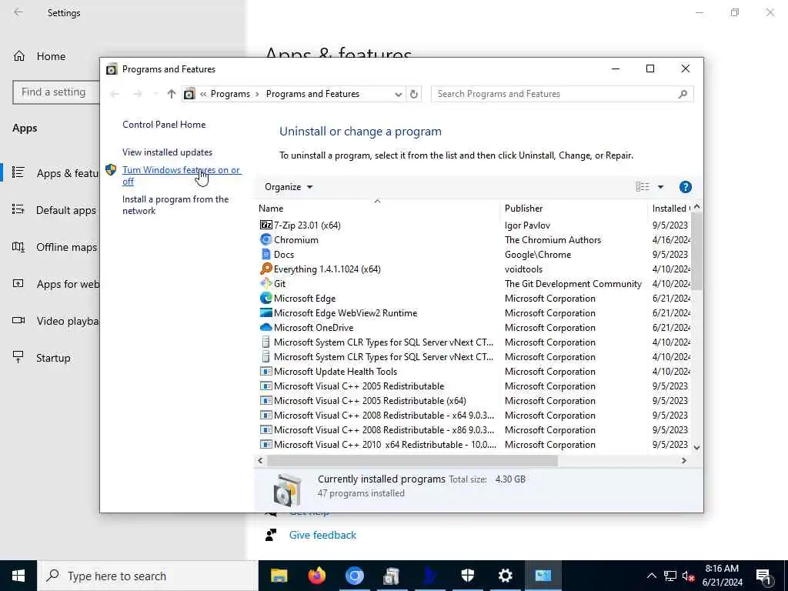
Task: Click voidtools publisher cell
Action: (523, 269)
